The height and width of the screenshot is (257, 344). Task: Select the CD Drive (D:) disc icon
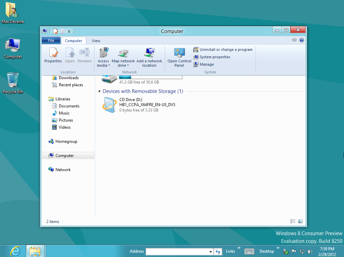110,105
